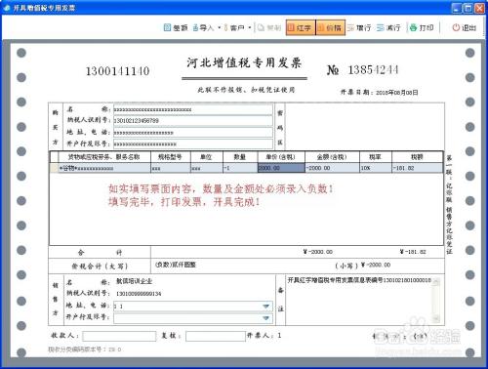Click the 导入 import toolbar button
This screenshot has height=369, width=488.
click(203, 27)
